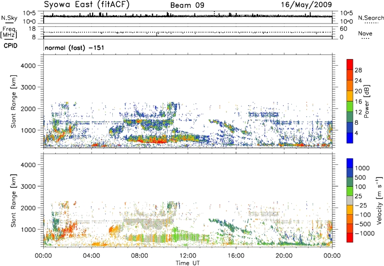Select the red segment of Power colorbar
The height and width of the screenshot is (266, 384).
[350, 64]
